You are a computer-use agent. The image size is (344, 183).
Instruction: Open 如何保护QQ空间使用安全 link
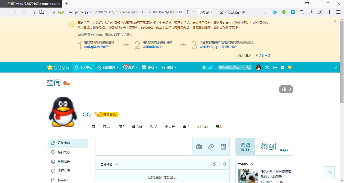[218, 47]
